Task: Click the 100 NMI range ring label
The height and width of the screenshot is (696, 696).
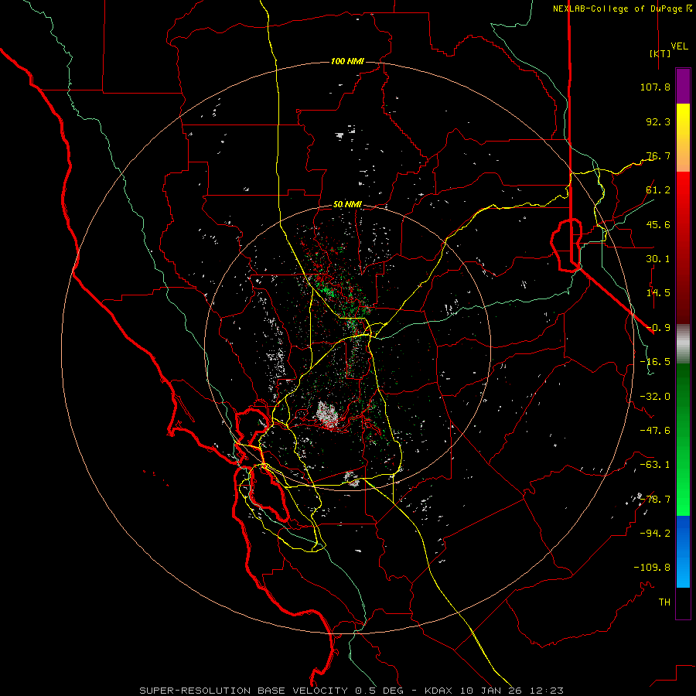Action: pyautogui.click(x=347, y=61)
